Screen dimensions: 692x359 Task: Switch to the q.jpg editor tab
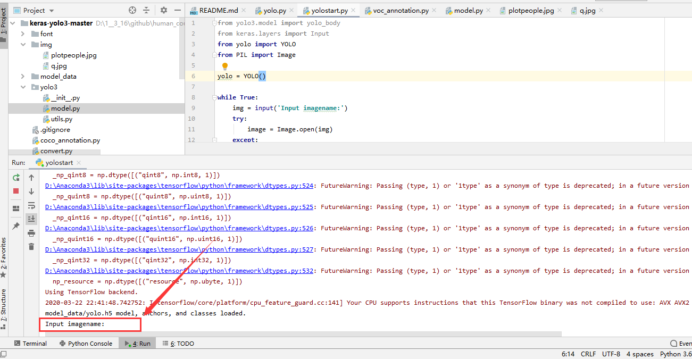(x=587, y=11)
